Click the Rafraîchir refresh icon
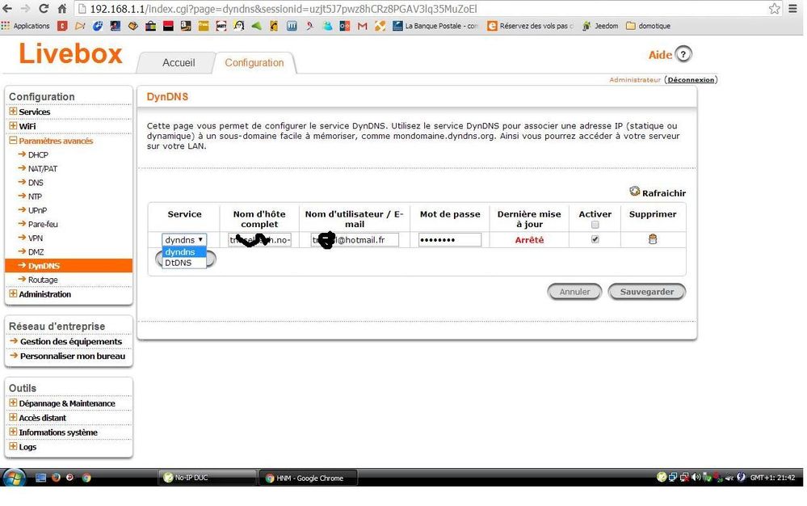Image resolution: width=807 pixels, height=506 pixels. [635, 192]
